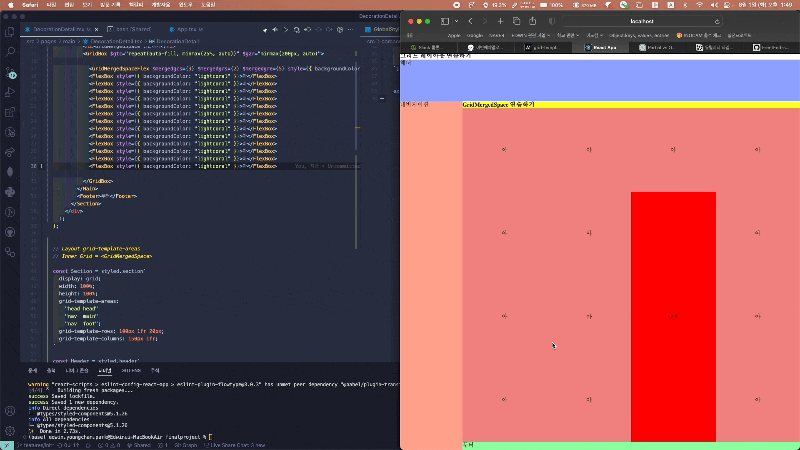The width and height of the screenshot is (800, 450).
Task: Open the Extensions view
Action: 10,112
